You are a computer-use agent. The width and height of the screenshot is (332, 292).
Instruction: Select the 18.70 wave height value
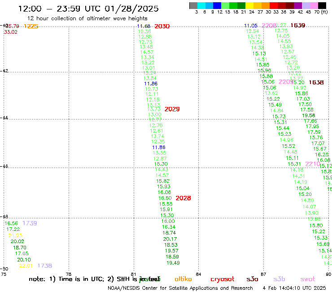point(20,248)
